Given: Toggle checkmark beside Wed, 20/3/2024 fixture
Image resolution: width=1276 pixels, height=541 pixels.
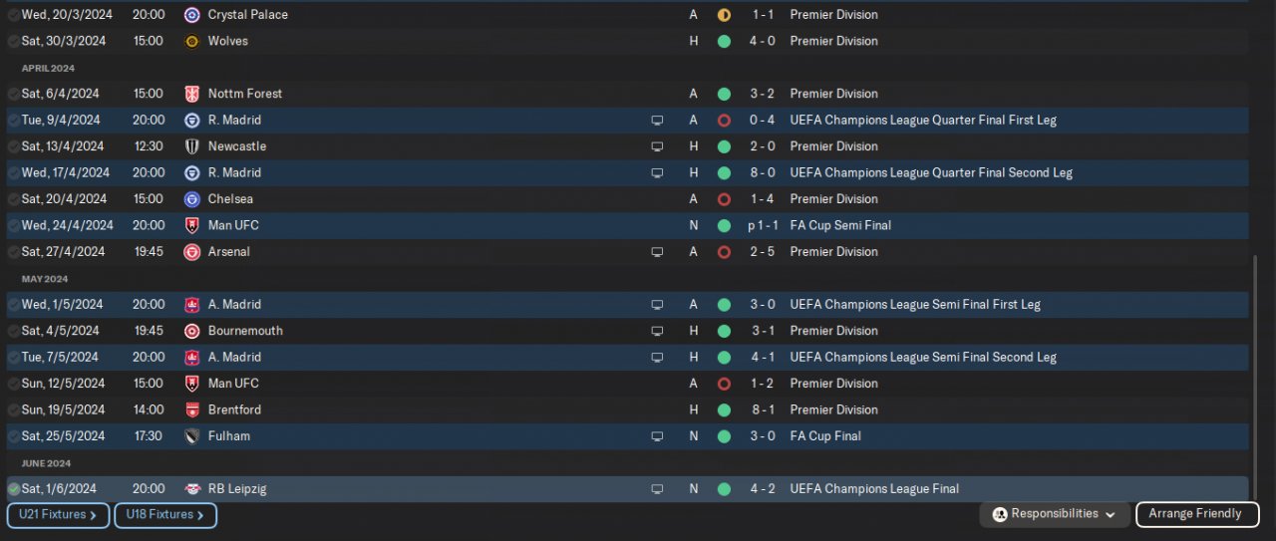Looking at the screenshot, I should [14, 15].
